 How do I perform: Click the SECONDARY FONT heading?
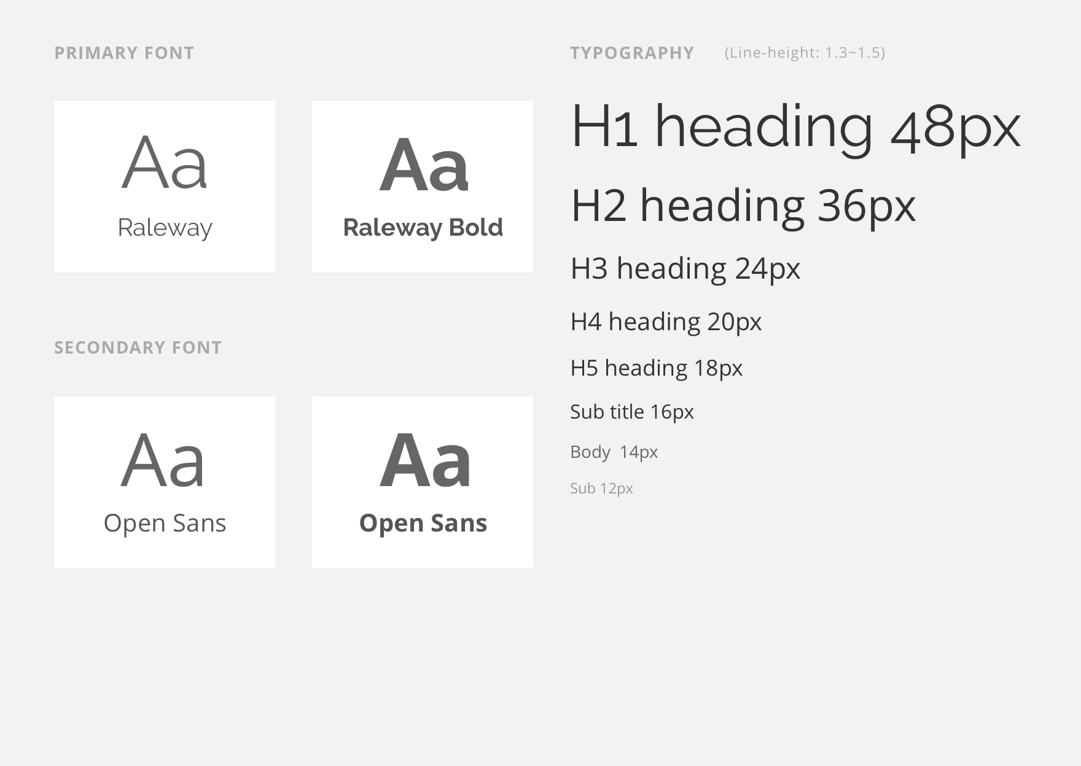pos(138,347)
